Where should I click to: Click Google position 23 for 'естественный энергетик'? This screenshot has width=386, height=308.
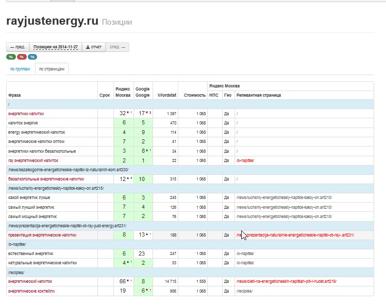pos(142,253)
